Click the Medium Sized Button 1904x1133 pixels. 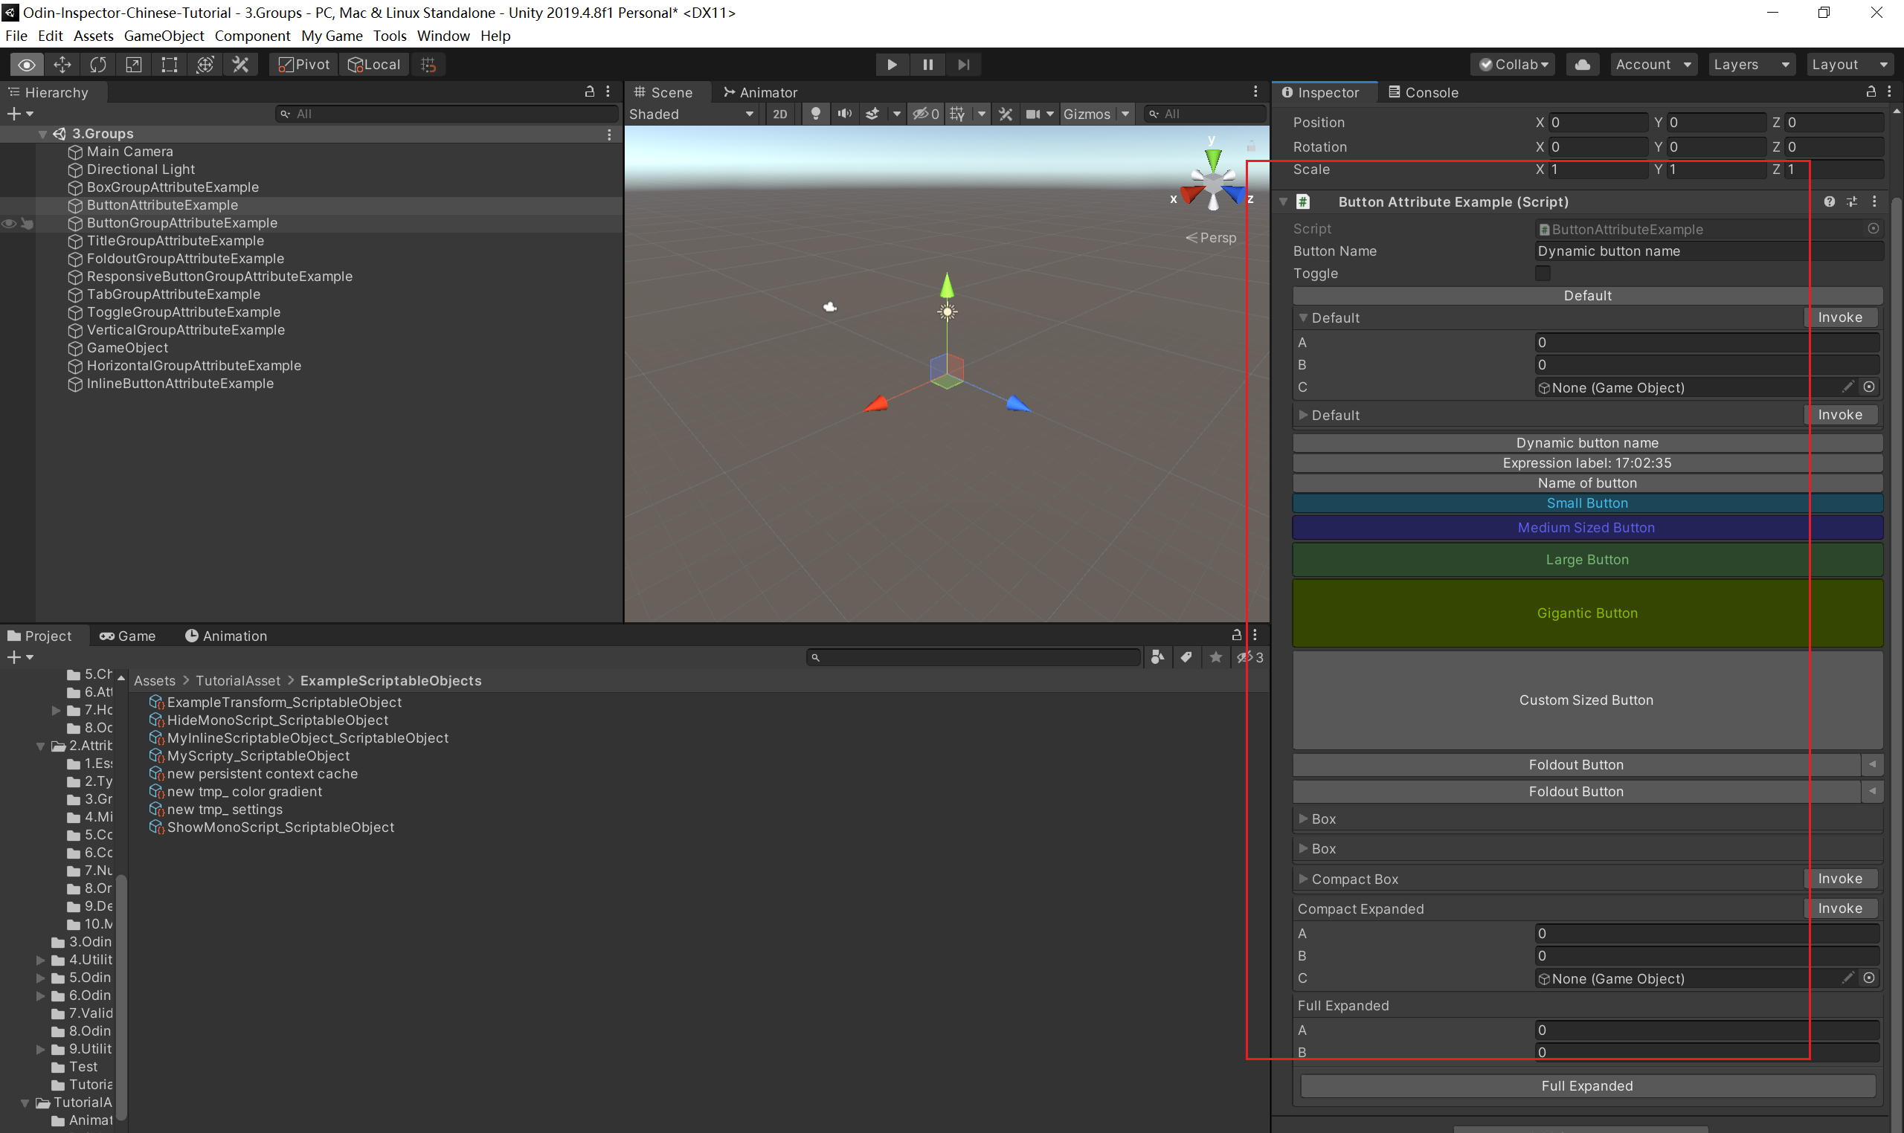coord(1587,528)
